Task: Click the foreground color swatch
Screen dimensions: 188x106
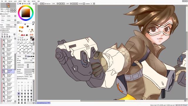Action: (x=31, y=38)
